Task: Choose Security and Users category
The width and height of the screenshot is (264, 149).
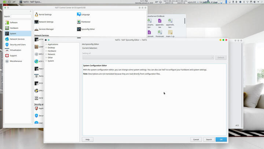Action: click(18, 45)
